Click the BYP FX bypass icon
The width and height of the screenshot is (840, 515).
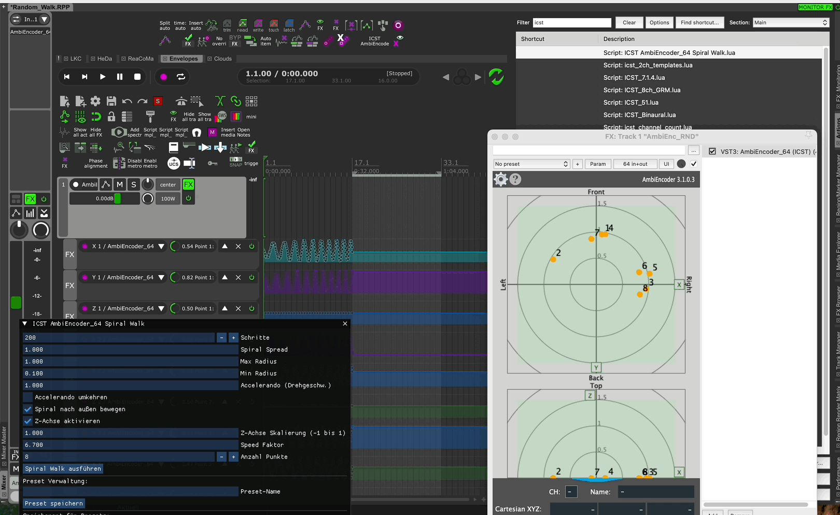(x=235, y=41)
